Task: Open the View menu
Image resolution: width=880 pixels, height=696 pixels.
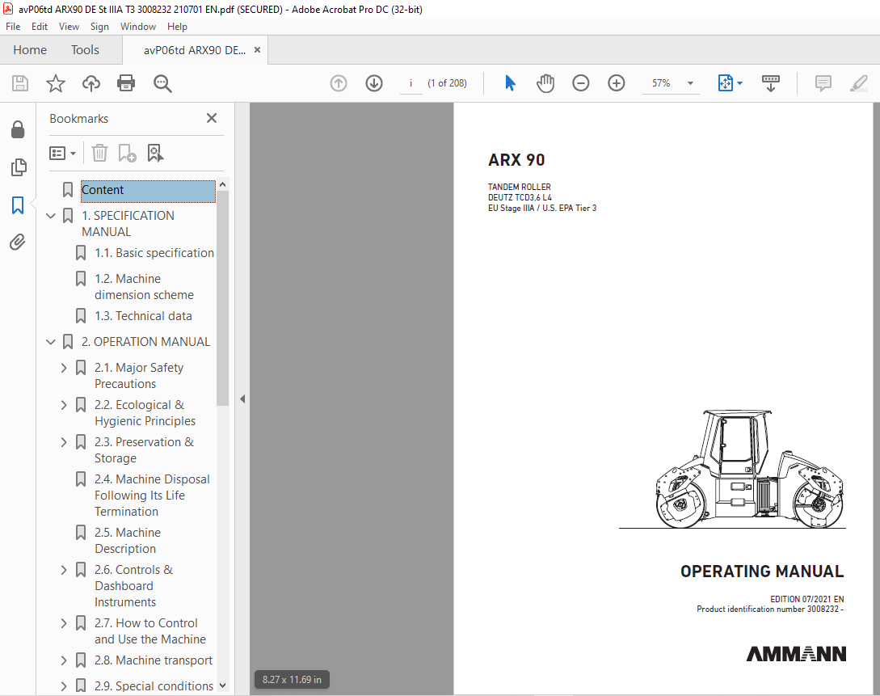Action: point(69,27)
